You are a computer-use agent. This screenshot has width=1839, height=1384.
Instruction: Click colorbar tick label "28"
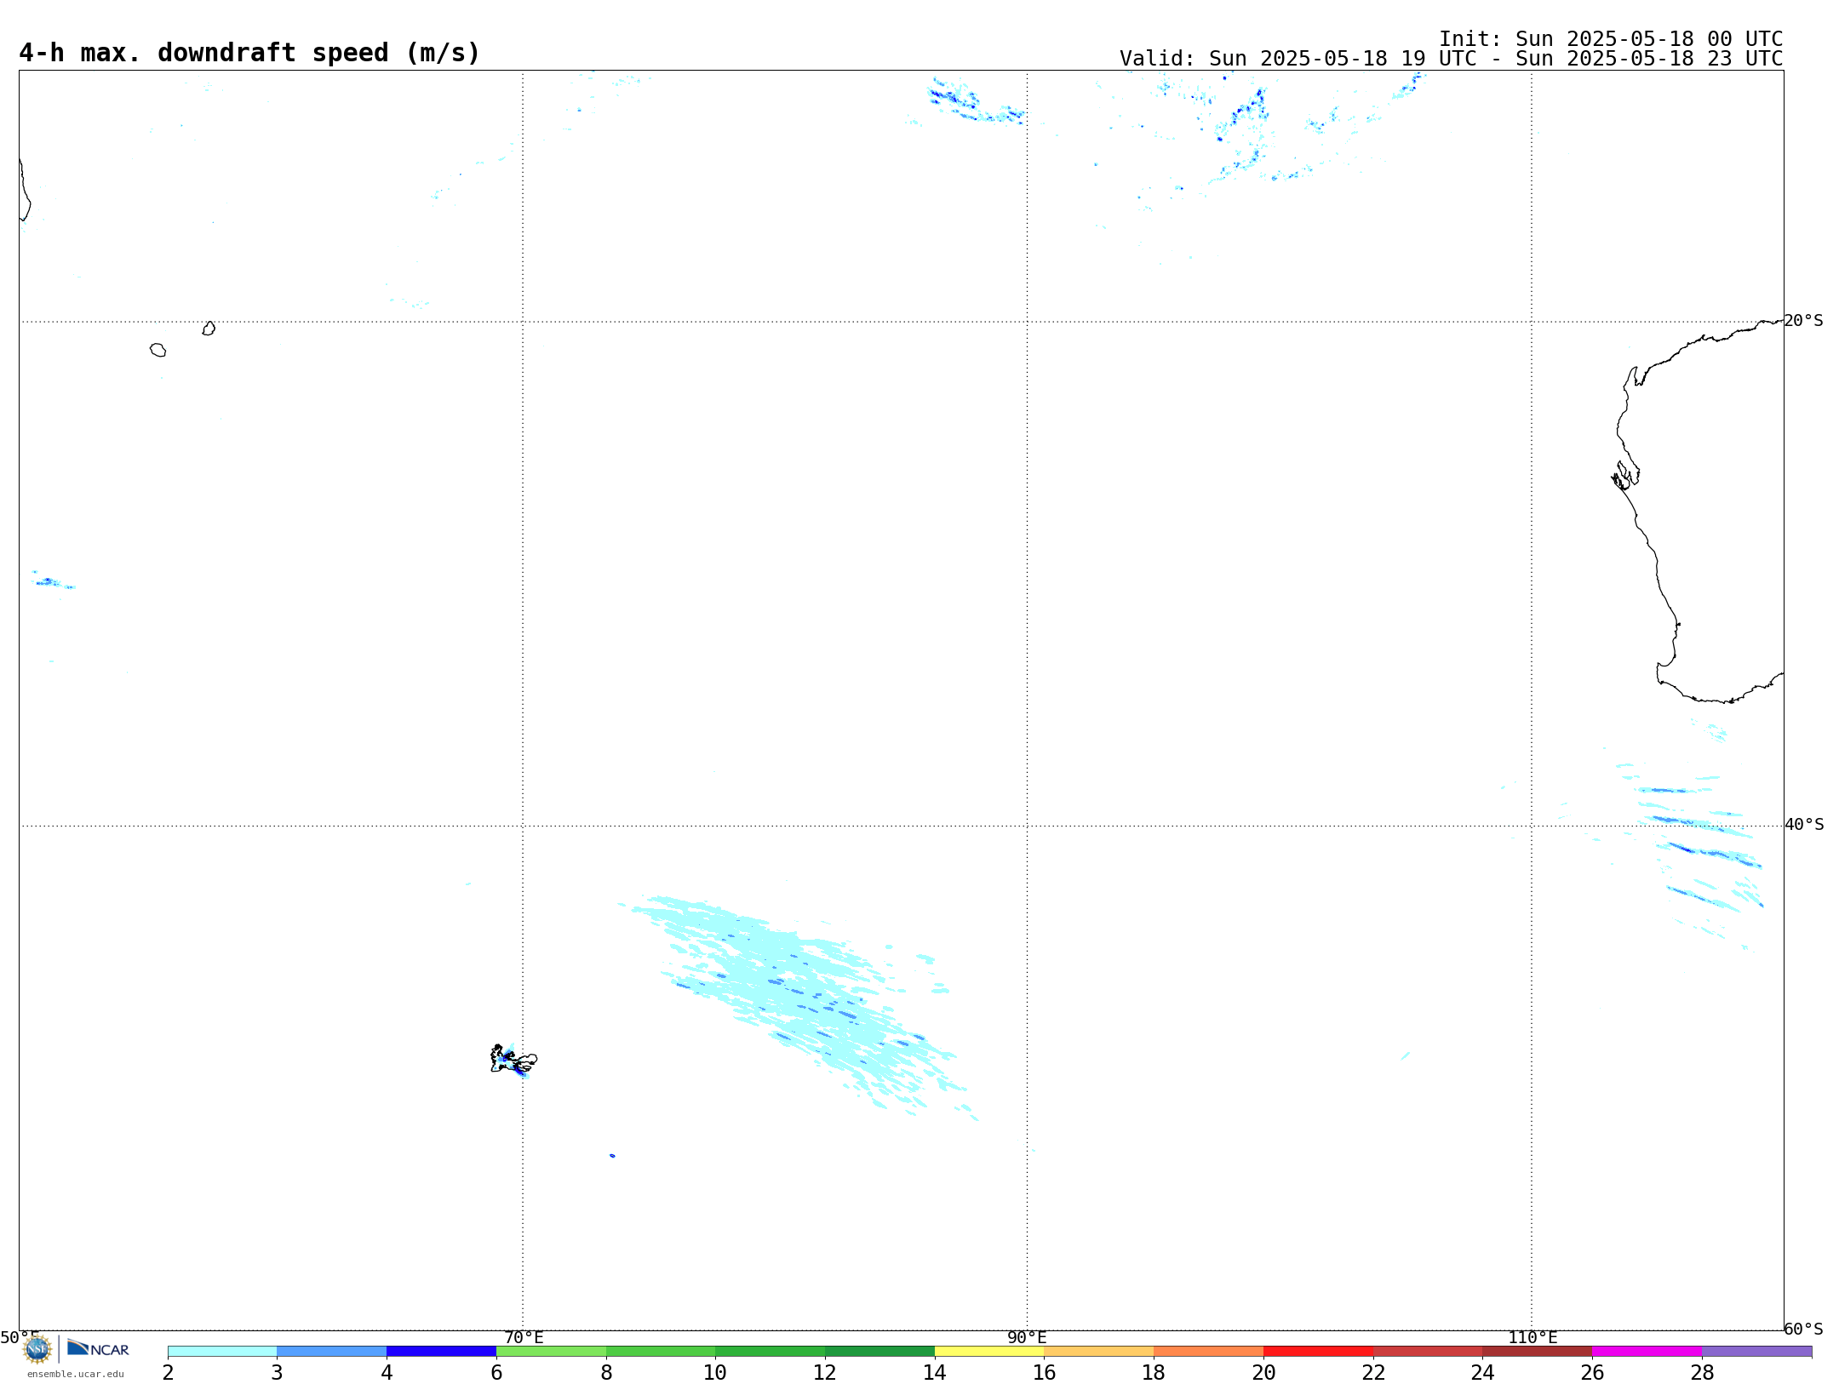click(x=1702, y=1372)
